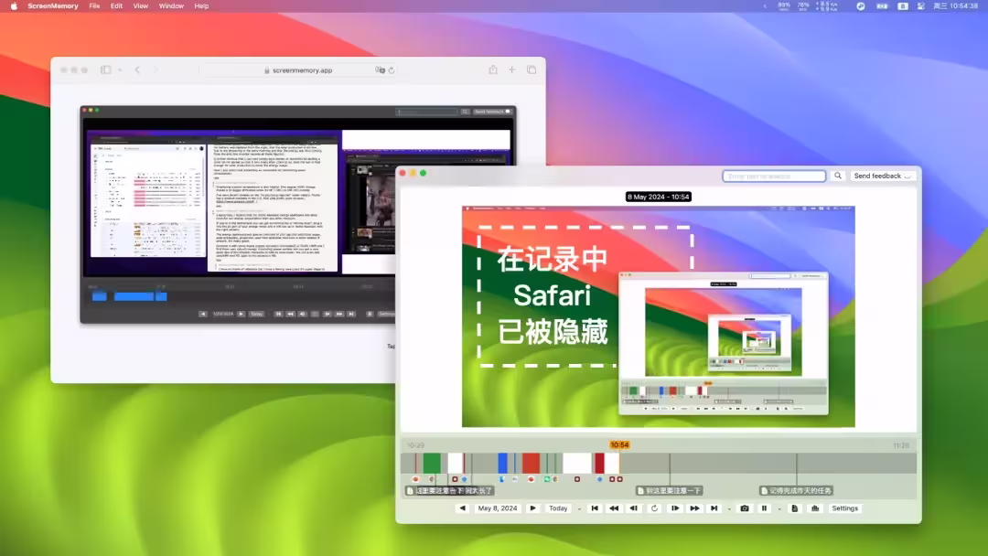
Task: Open the middle note ending in '注意一下'
Action: [x=668, y=490]
